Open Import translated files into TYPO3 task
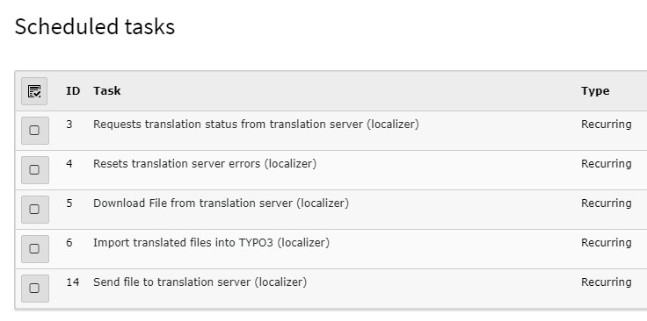Image resolution: width=647 pixels, height=321 pixels. (211, 243)
